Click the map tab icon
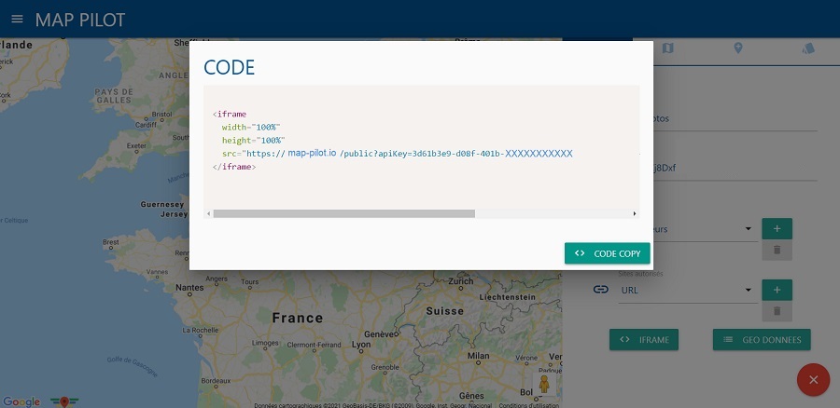This screenshot has width=840, height=408. (668, 48)
